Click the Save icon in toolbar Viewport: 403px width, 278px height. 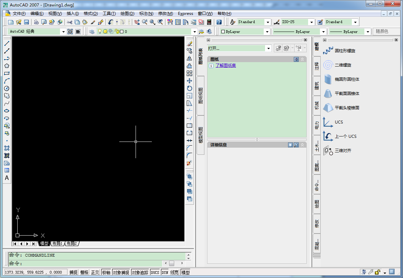[26, 22]
